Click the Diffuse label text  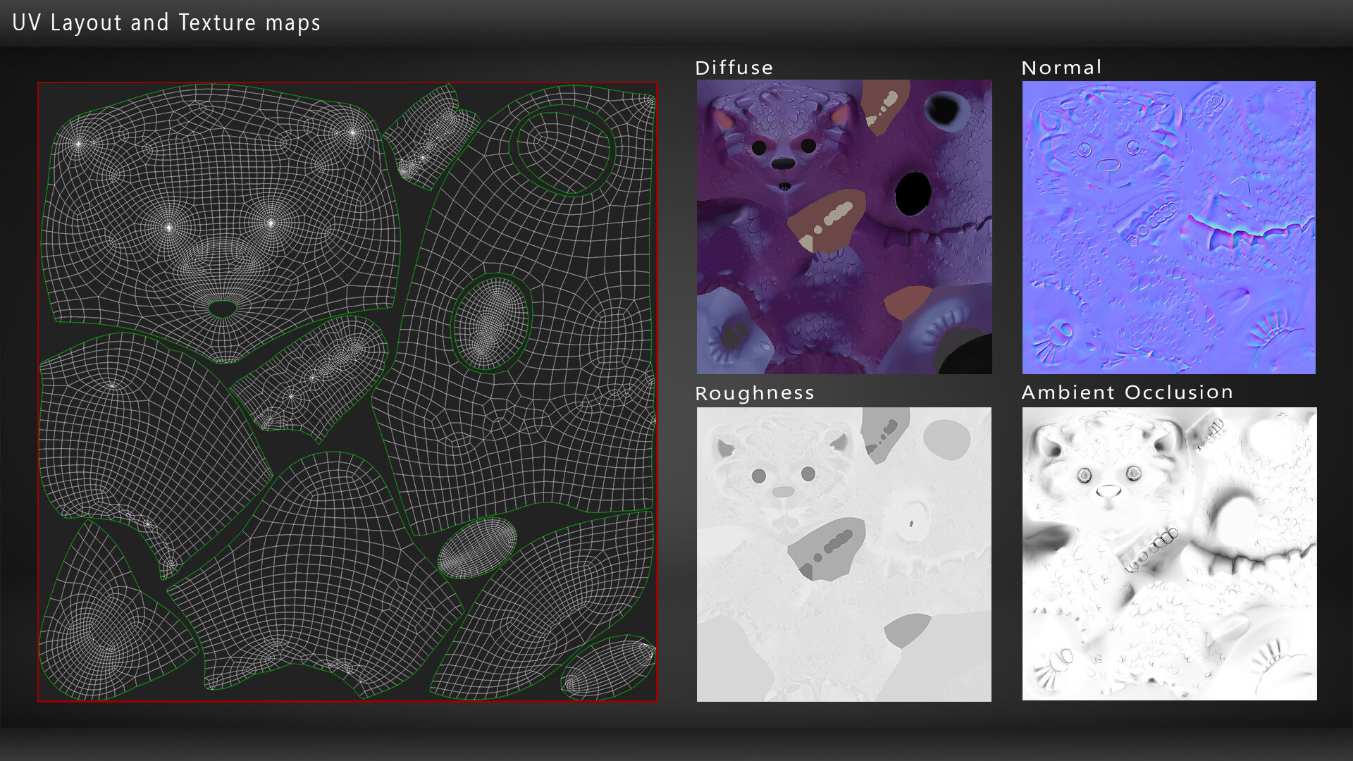734,68
